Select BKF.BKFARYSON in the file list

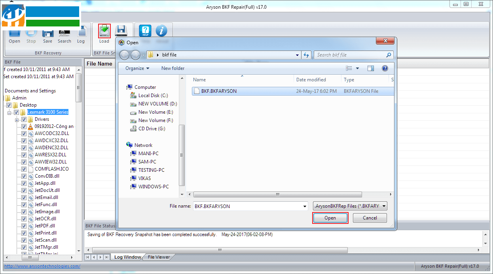pyautogui.click(x=219, y=91)
